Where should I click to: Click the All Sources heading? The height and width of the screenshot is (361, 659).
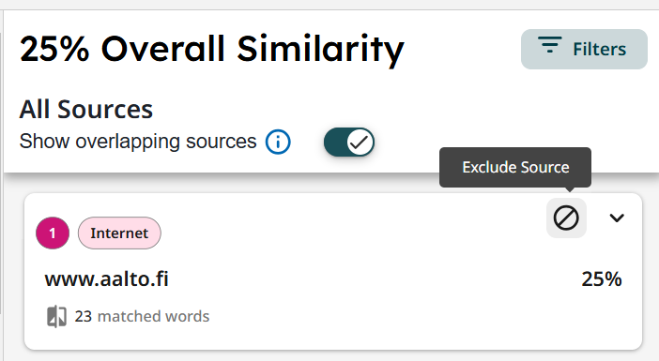click(86, 110)
